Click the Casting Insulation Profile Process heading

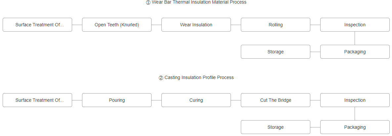196,78
